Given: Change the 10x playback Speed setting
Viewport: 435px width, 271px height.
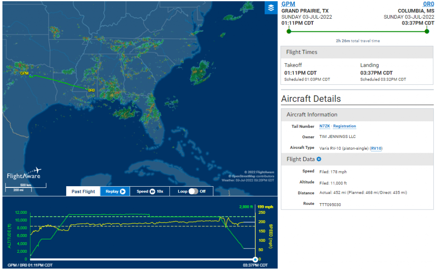Looking at the screenshot, I should (x=153, y=191).
